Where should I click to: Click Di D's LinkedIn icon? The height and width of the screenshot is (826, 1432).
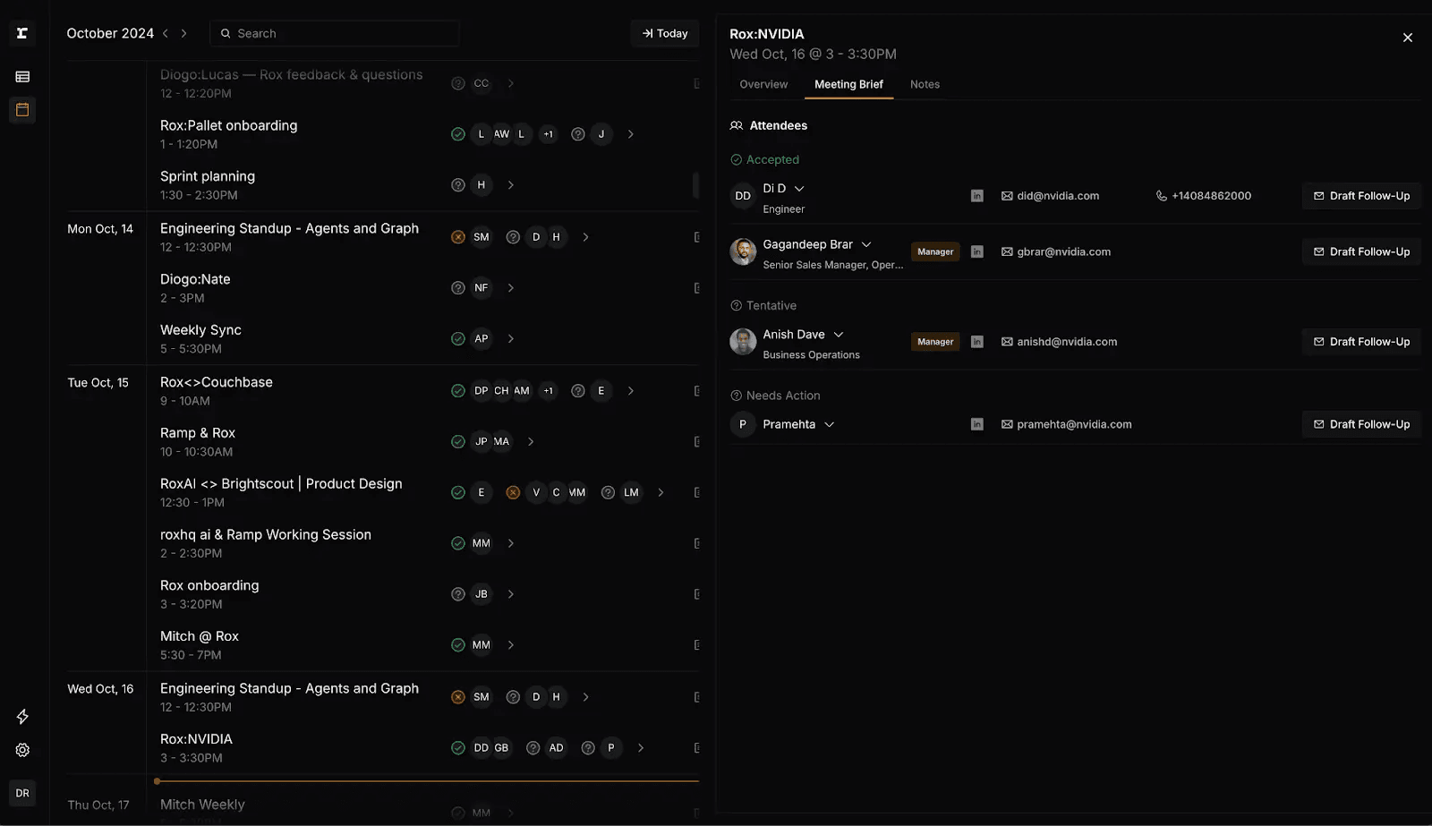pos(976,195)
